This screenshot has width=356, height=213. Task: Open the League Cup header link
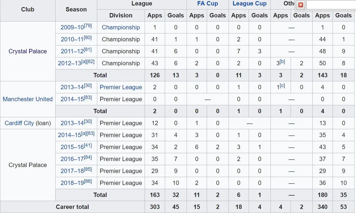point(249,4)
